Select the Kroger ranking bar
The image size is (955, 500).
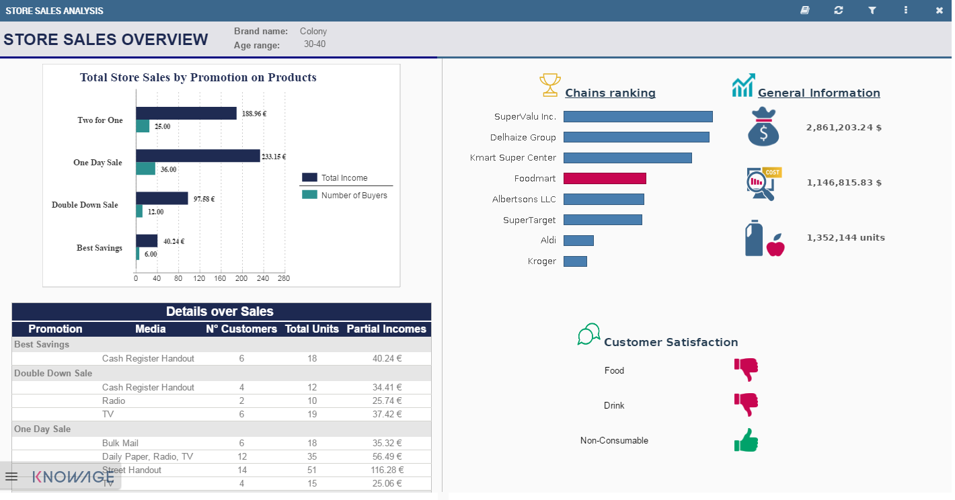[575, 261]
